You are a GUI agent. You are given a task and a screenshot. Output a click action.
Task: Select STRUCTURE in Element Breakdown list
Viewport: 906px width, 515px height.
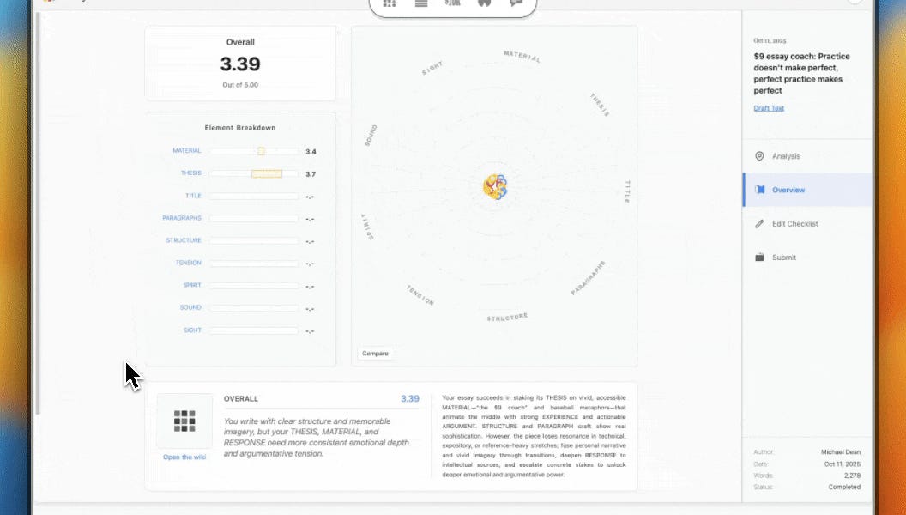tap(183, 240)
